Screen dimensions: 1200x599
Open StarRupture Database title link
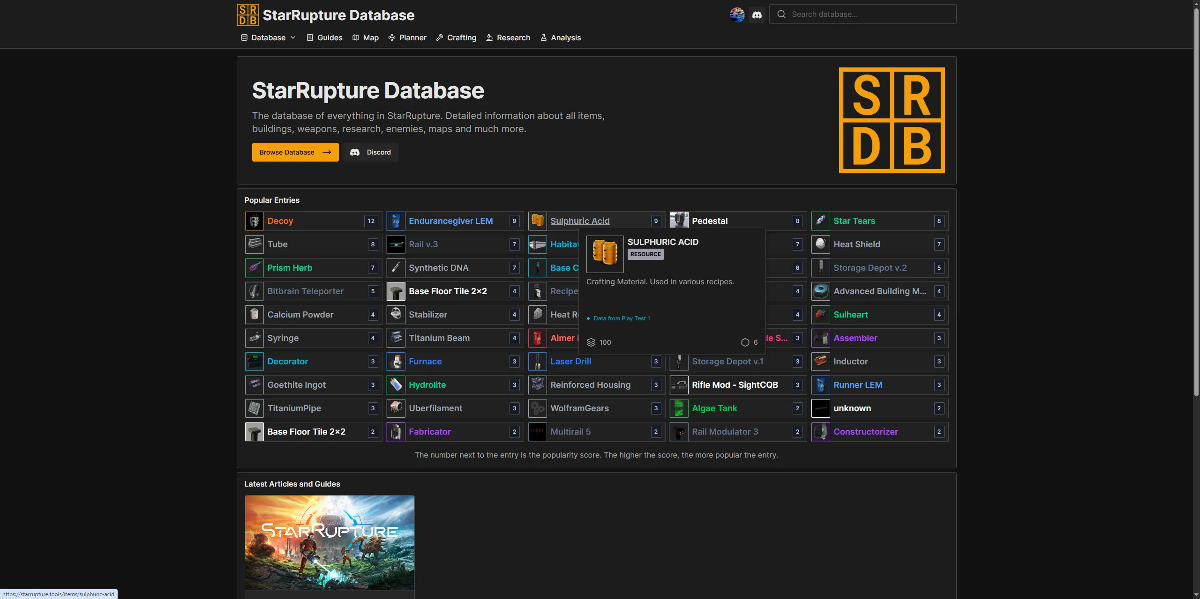coord(338,15)
